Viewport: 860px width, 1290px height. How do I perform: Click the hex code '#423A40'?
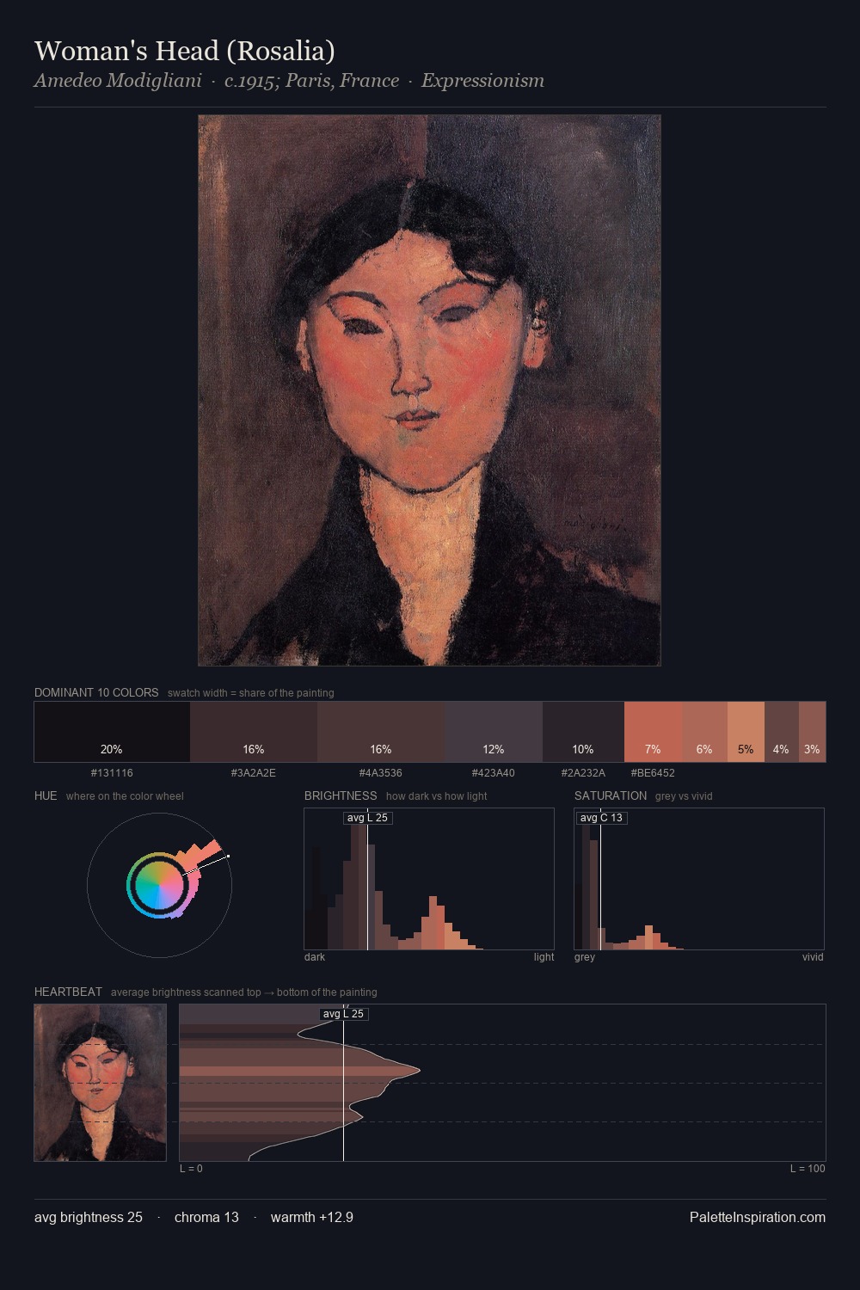coord(494,773)
